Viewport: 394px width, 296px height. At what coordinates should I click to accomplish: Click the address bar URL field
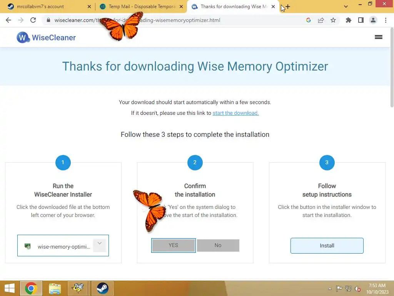[174, 20]
